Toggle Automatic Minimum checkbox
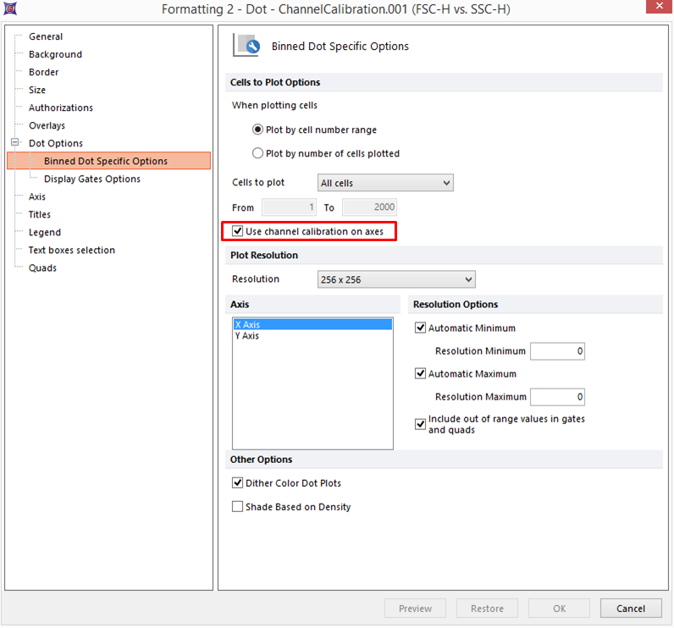The width and height of the screenshot is (674, 628). click(x=421, y=328)
